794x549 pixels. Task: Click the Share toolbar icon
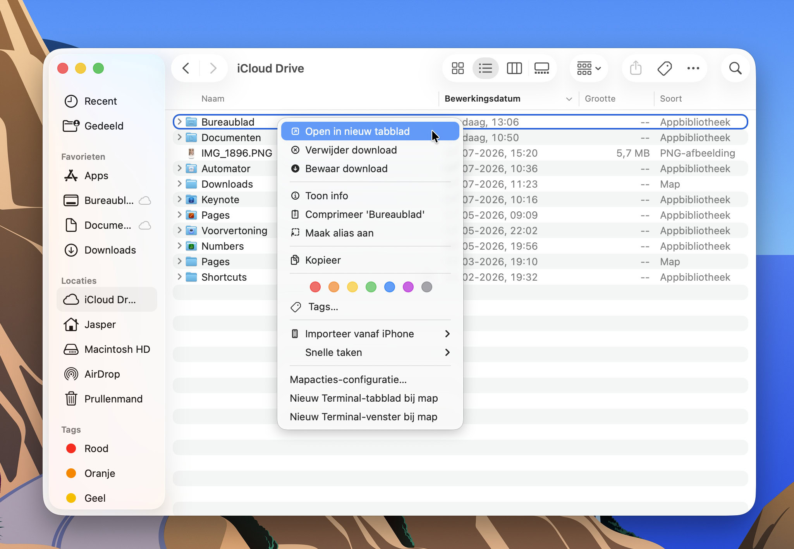point(636,68)
